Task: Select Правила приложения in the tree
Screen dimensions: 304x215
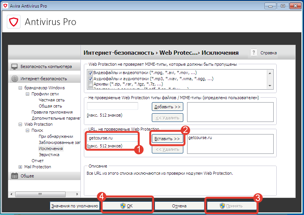Action: point(52,112)
